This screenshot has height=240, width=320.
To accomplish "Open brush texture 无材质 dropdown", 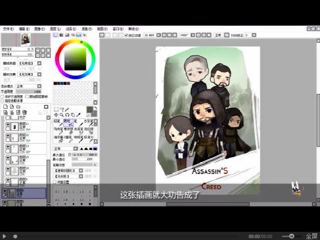I will (68, 176).
